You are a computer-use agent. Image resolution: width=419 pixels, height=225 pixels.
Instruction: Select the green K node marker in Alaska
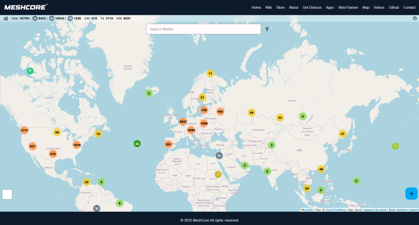(x=30, y=71)
